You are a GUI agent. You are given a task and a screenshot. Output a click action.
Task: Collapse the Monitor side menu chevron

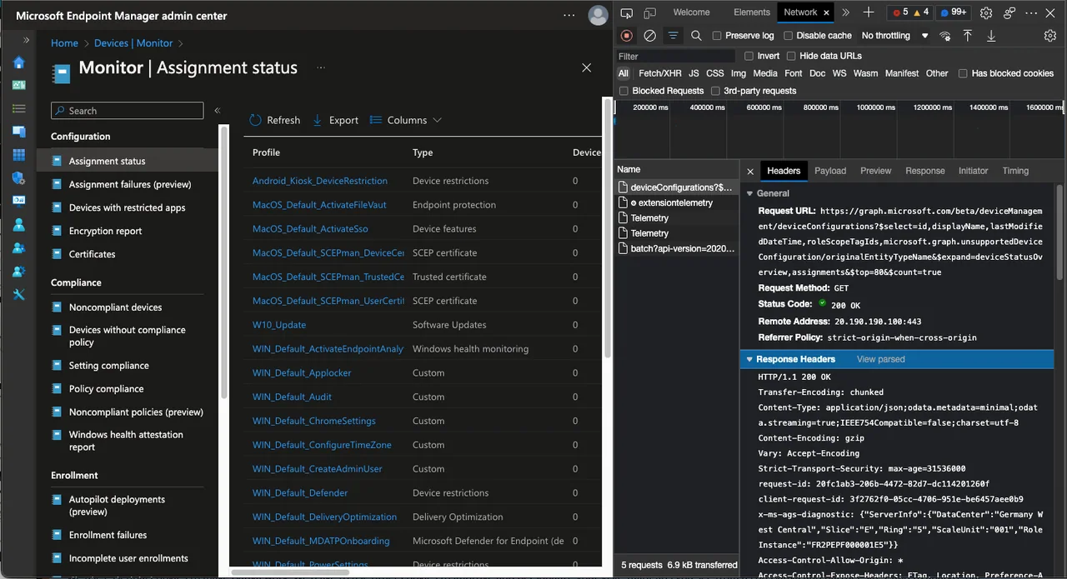click(x=217, y=110)
